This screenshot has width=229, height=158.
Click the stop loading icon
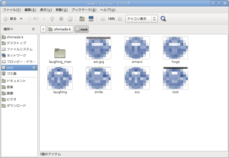pos(61,19)
